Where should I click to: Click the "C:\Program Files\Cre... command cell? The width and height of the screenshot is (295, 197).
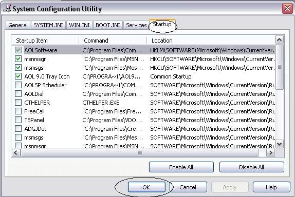[112, 129]
